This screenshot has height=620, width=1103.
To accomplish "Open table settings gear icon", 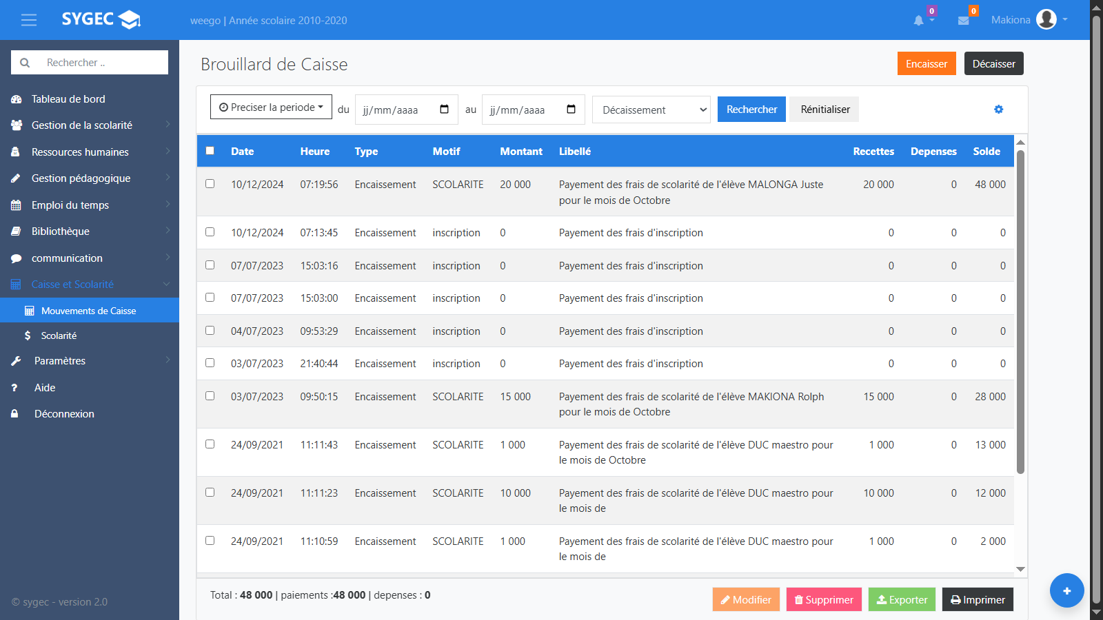I will [x=998, y=110].
